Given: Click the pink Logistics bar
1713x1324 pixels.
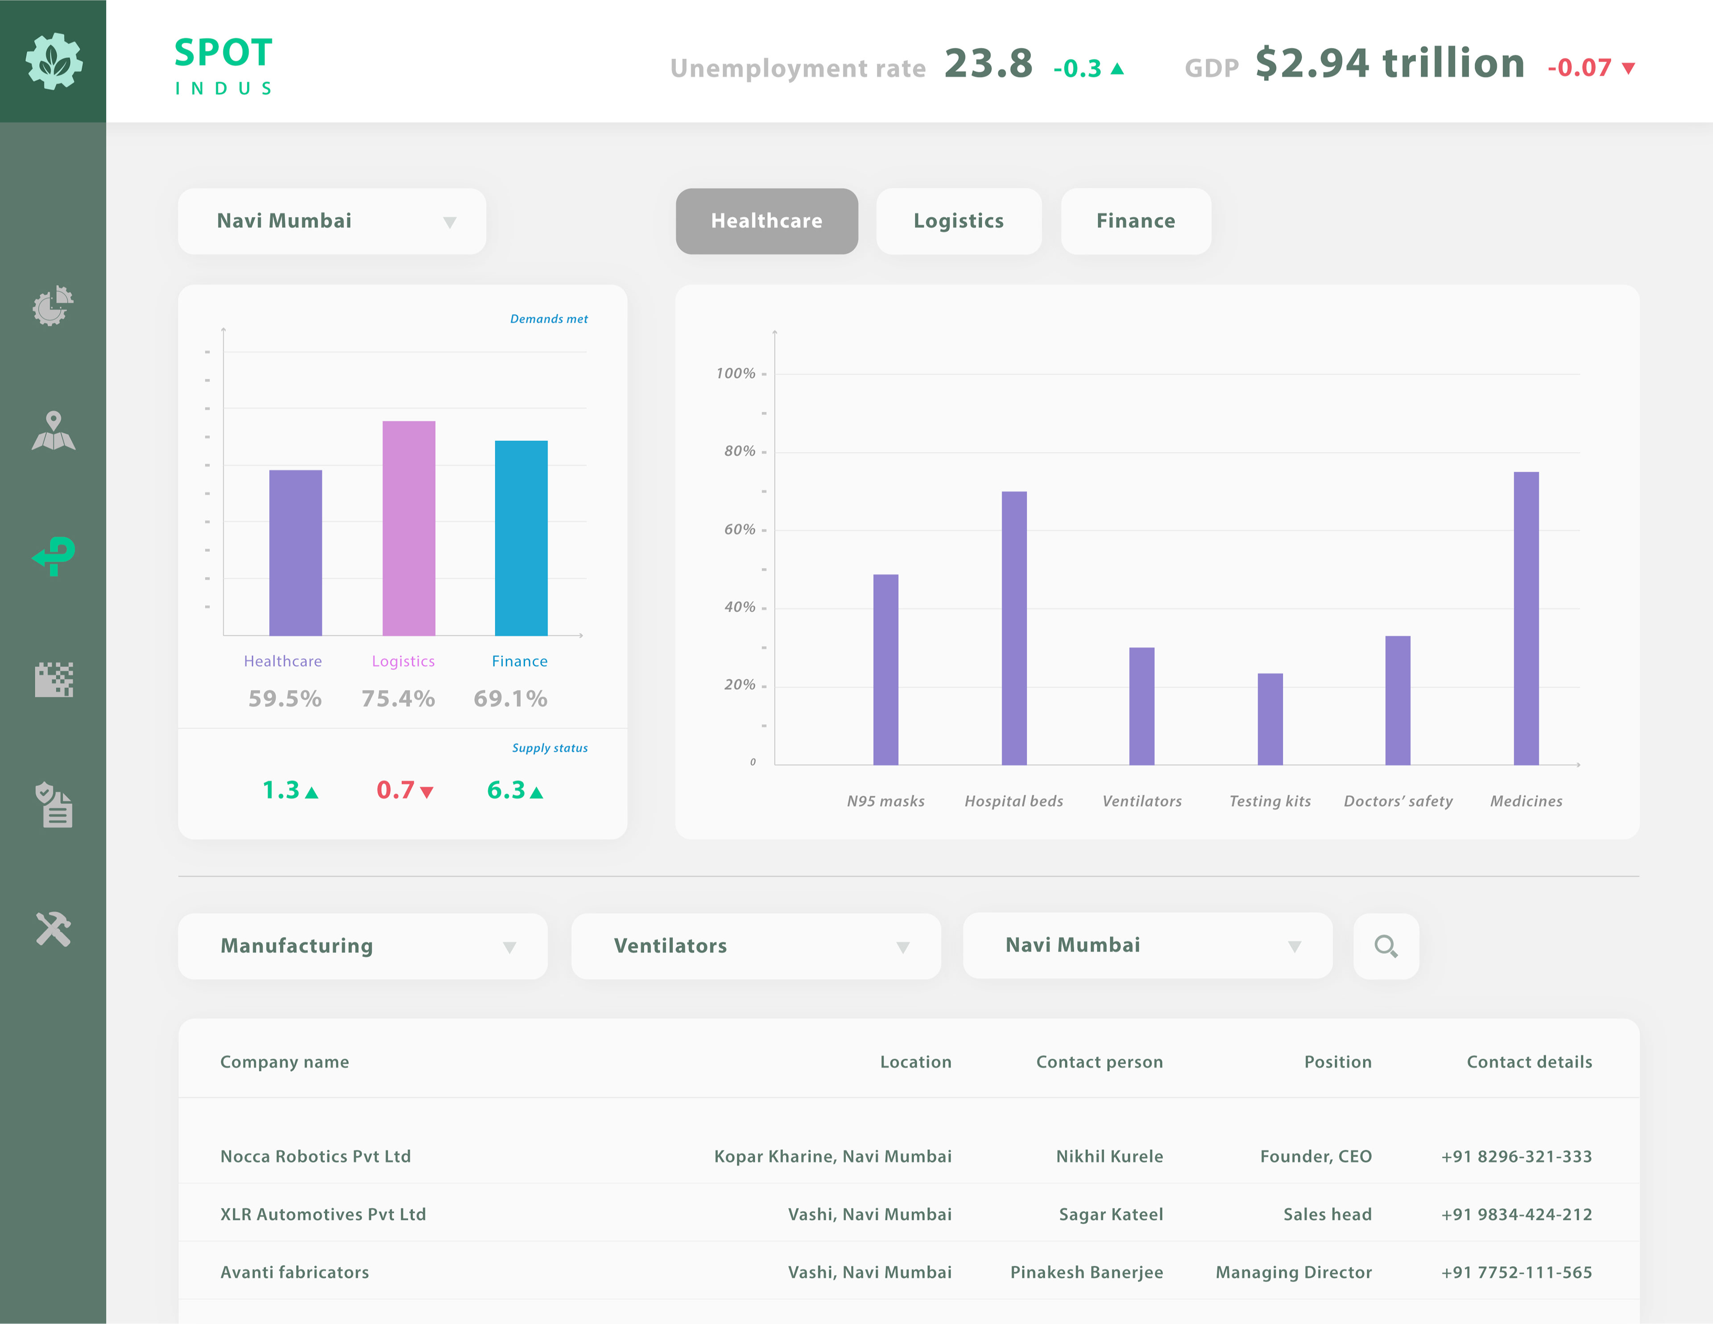Looking at the screenshot, I should [x=409, y=528].
